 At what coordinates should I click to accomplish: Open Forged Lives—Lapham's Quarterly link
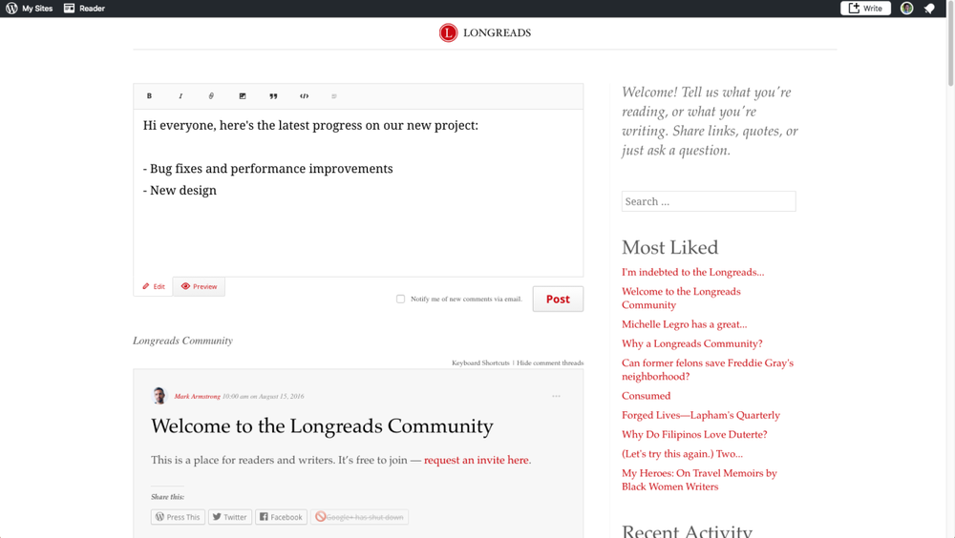point(700,415)
